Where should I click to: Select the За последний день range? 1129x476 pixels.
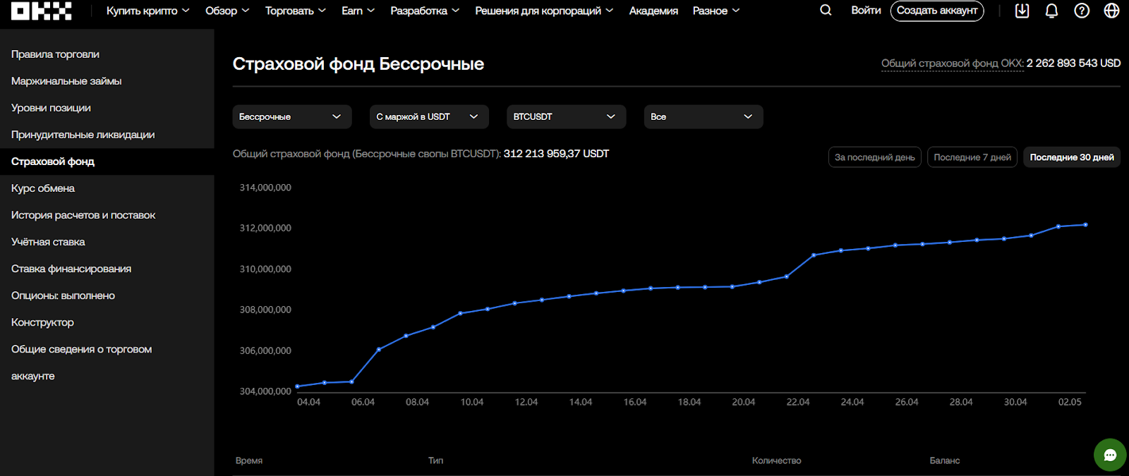click(x=874, y=157)
